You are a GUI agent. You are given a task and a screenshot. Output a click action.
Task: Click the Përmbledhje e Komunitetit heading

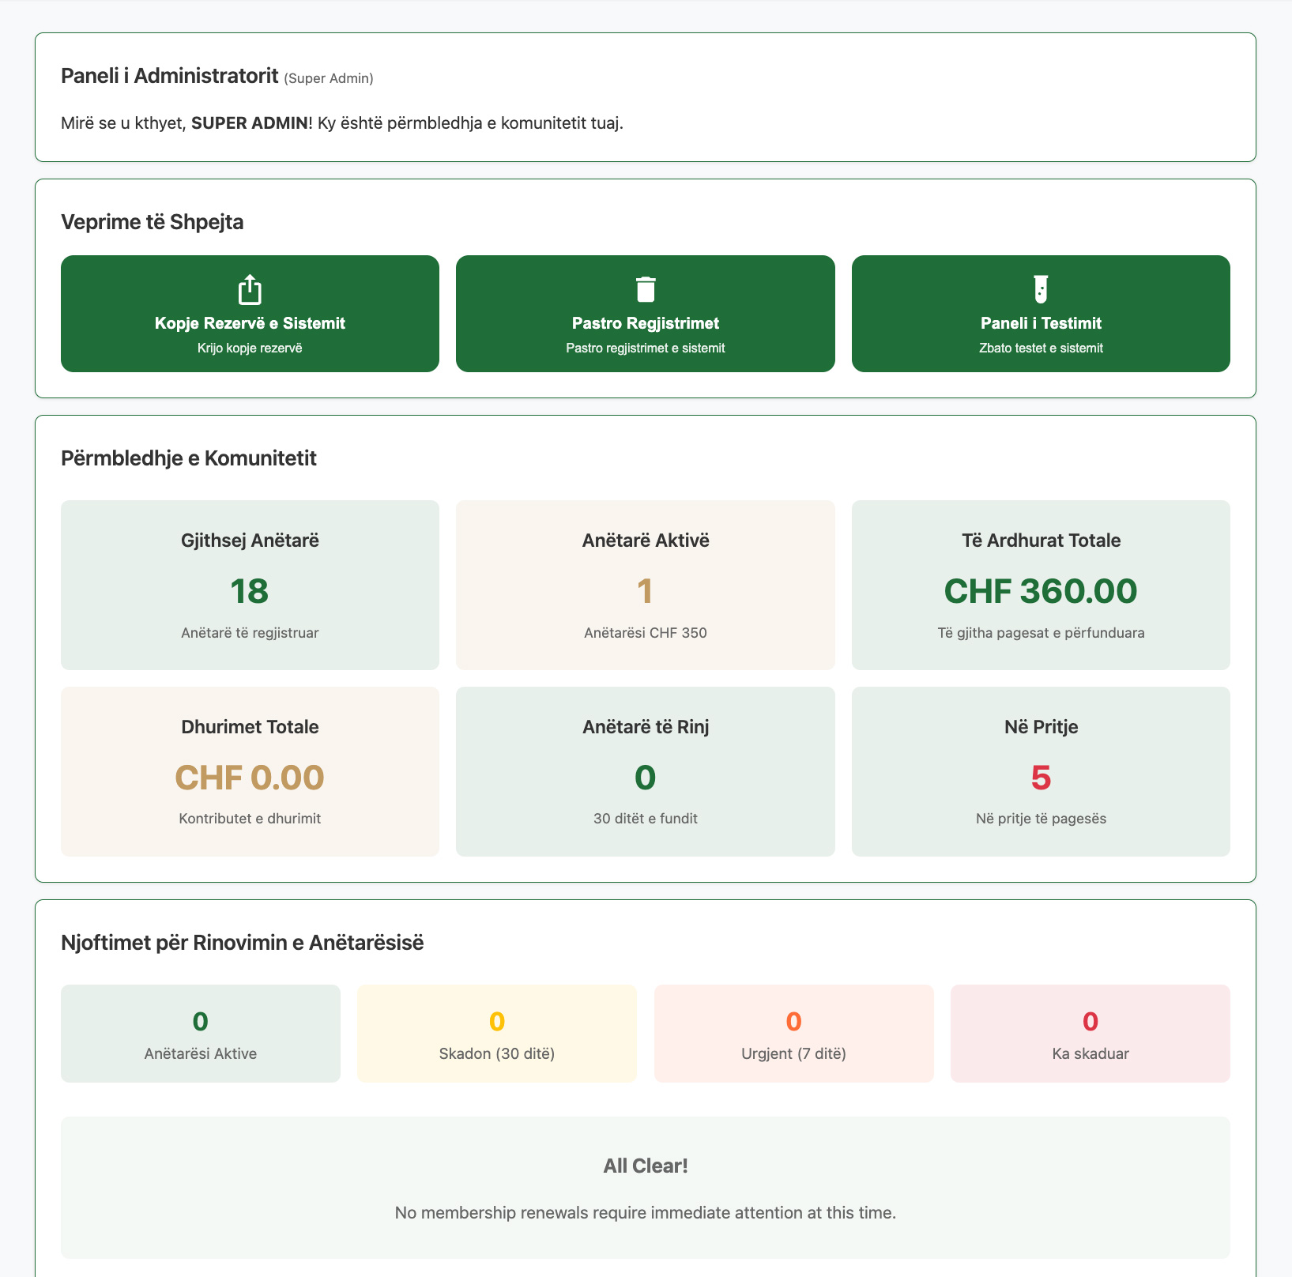(x=189, y=458)
